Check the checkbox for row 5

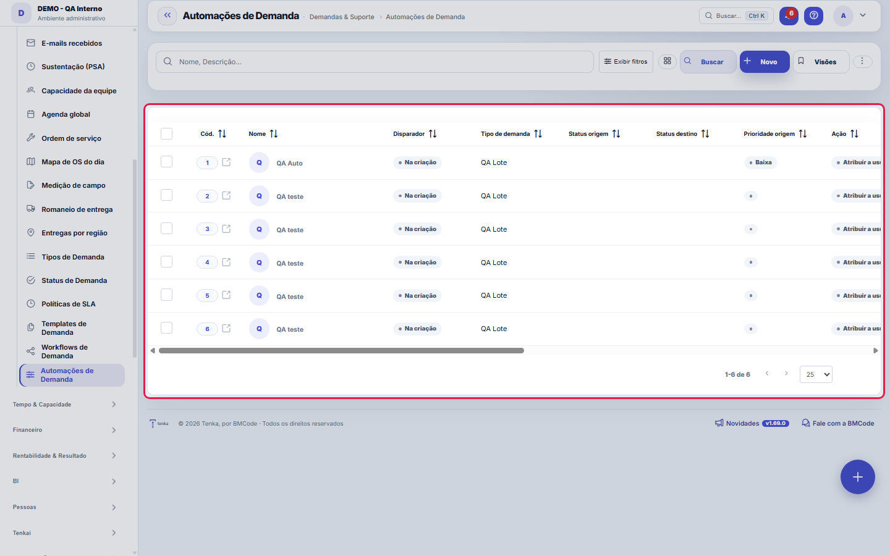tap(166, 295)
